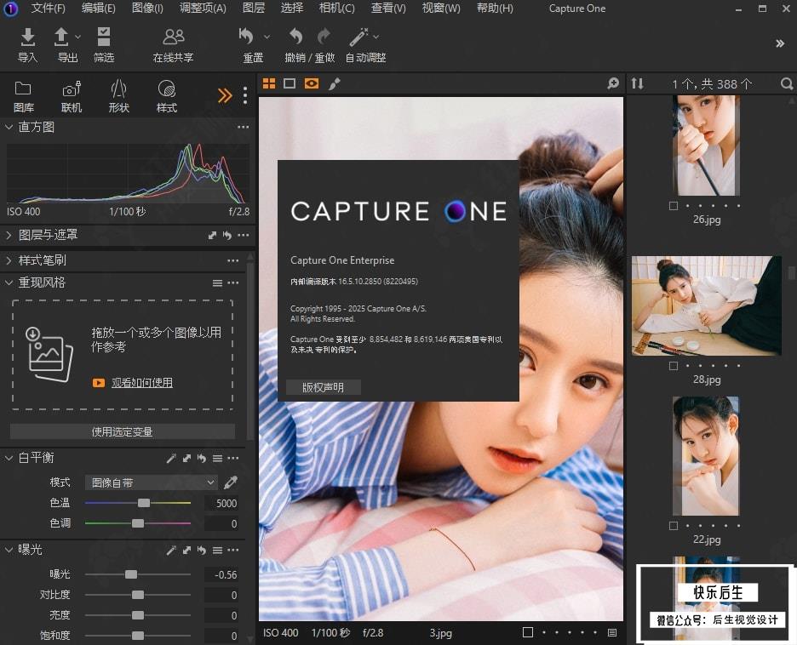This screenshot has width=797, height=645.
Task: Collapse the White Balance (白平衡) panel
Action: click(x=9, y=458)
